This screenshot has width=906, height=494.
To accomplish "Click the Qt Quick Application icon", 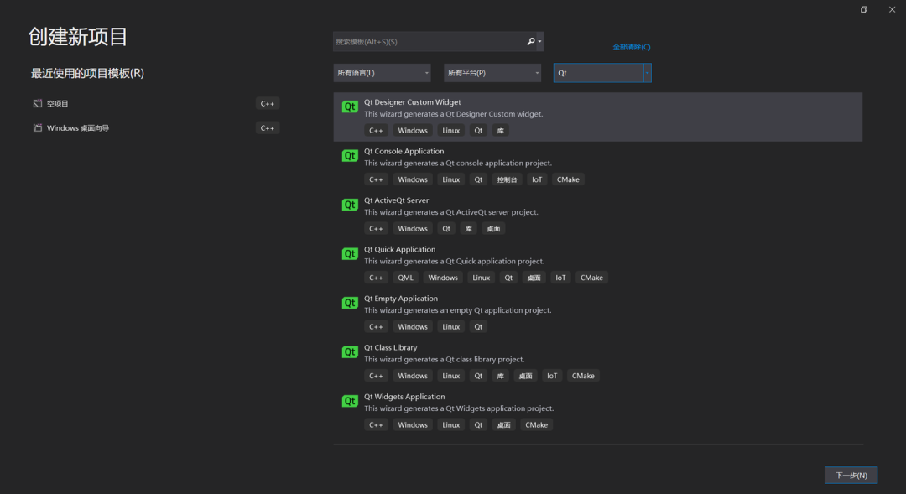I will point(350,254).
